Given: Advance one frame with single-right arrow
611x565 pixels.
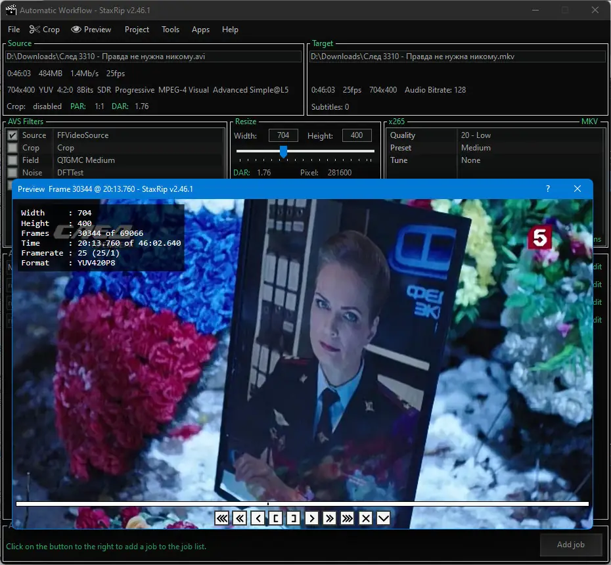Looking at the screenshot, I should pos(312,518).
